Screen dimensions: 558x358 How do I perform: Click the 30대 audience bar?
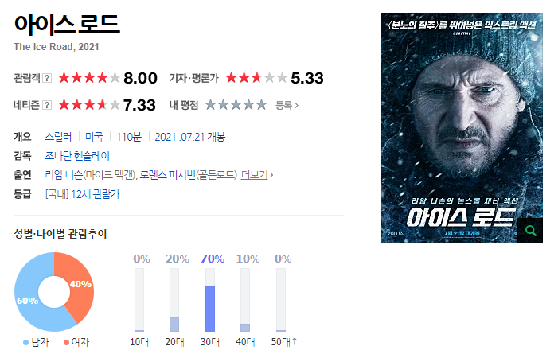click(x=210, y=300)
